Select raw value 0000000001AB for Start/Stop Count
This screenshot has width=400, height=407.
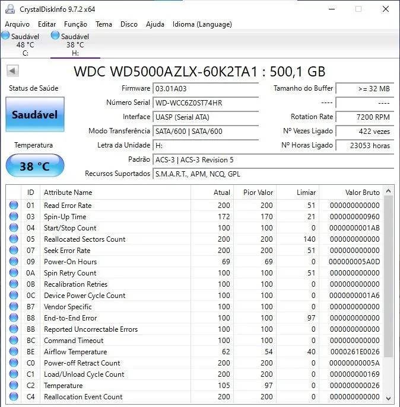[354, 228]
